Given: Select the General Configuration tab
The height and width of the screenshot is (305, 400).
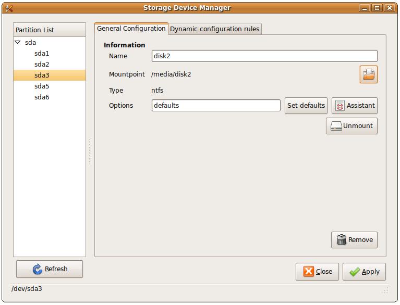Looking at the screenshot, I should coord(131,29).
